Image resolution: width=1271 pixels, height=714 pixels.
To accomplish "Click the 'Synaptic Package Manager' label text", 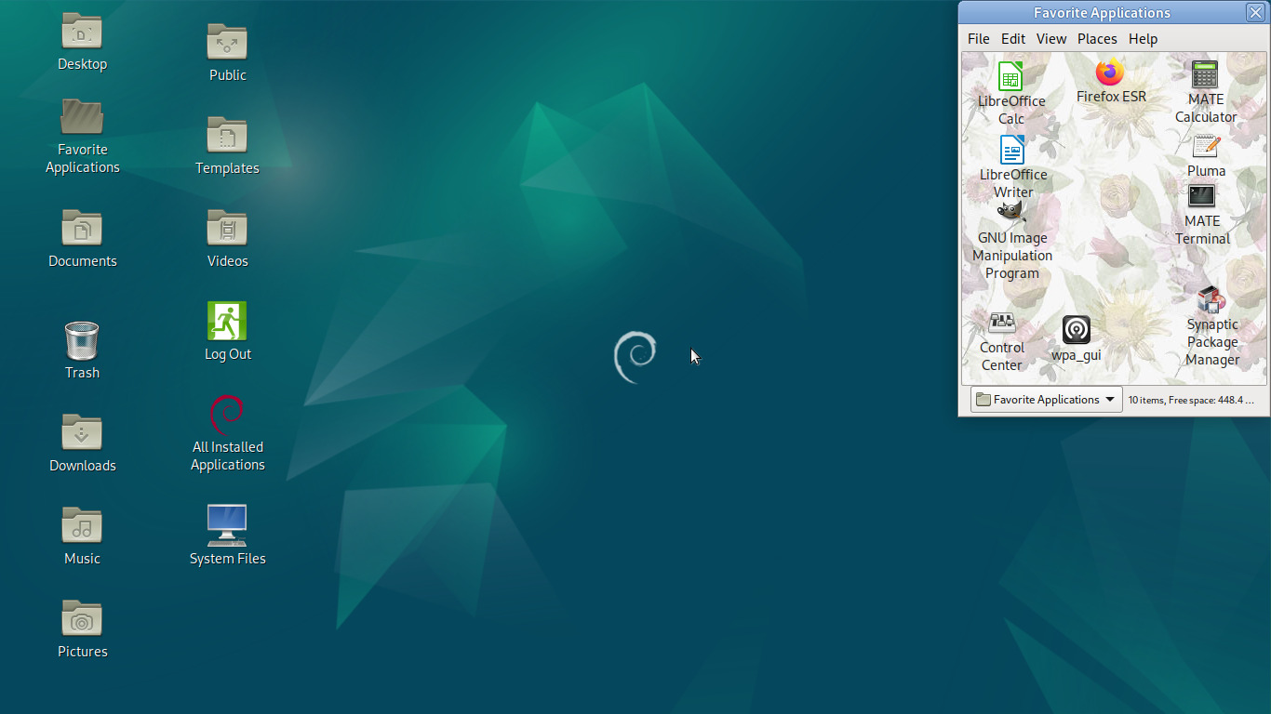I will 1212,342.
